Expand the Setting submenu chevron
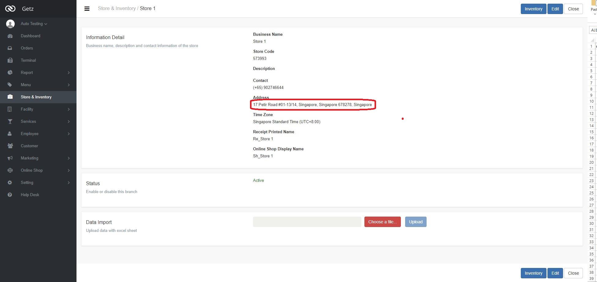This screenshot has width=597, height=282. pyautogui.click(x=69, y=183)
